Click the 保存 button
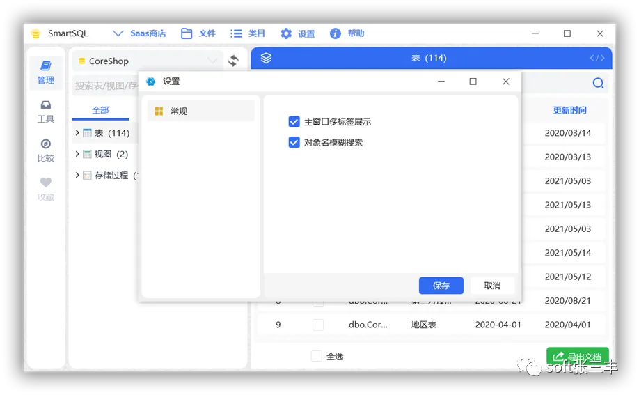The height and width of the screenshot is (395, 639). (441, 286)
